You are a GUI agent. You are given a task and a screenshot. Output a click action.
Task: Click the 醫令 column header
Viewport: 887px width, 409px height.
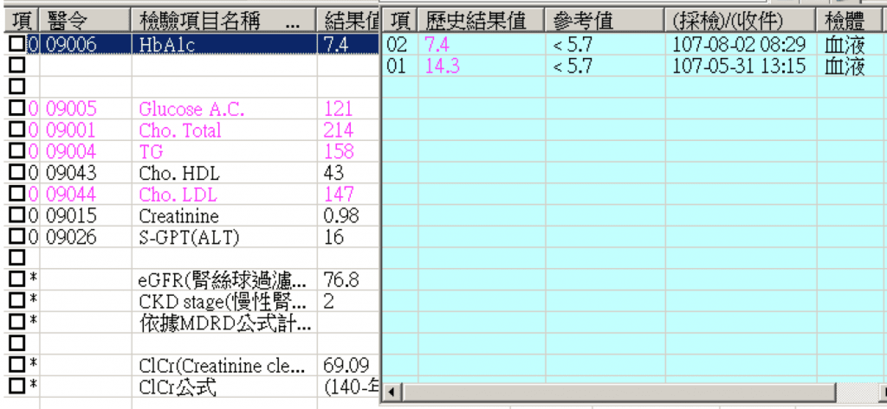click(x=85, y=21)
